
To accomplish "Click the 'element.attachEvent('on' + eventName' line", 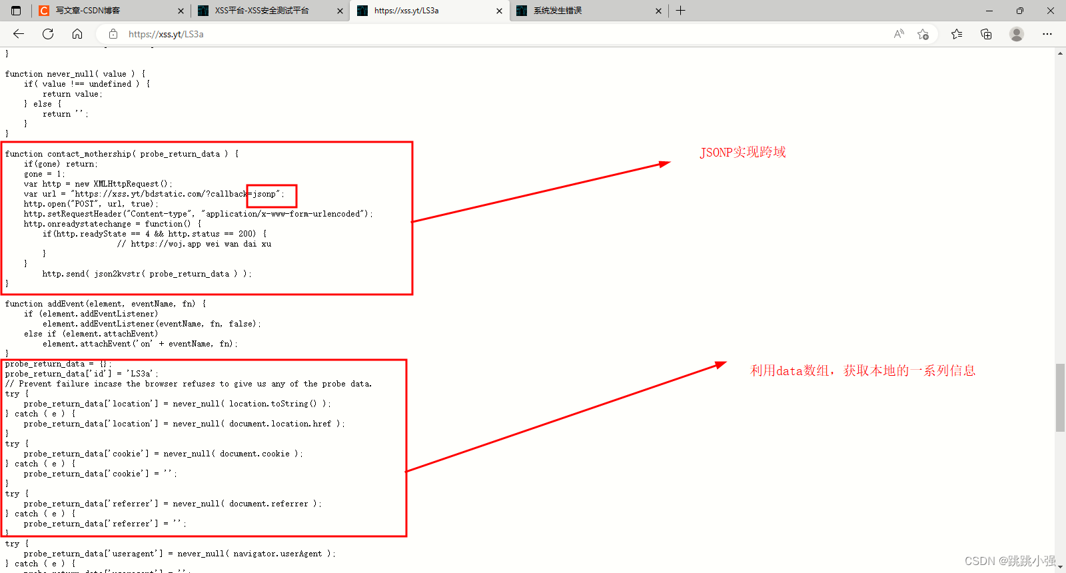I will click(140, 344).
